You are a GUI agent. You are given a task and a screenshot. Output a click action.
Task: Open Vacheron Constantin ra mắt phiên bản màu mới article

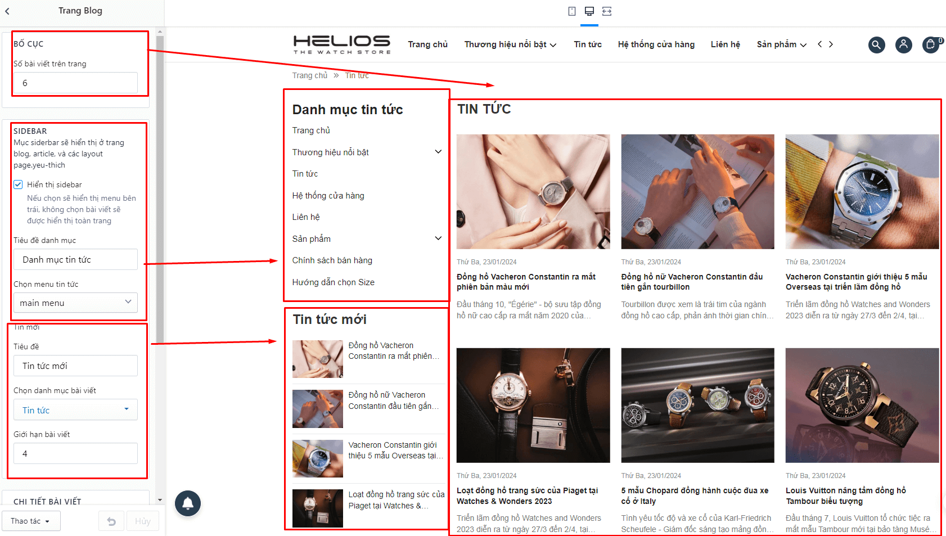[x=526, y=282]
